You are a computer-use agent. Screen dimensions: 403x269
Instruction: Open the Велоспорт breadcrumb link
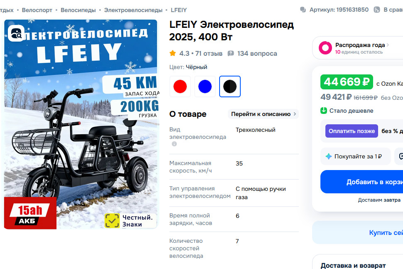37,10
